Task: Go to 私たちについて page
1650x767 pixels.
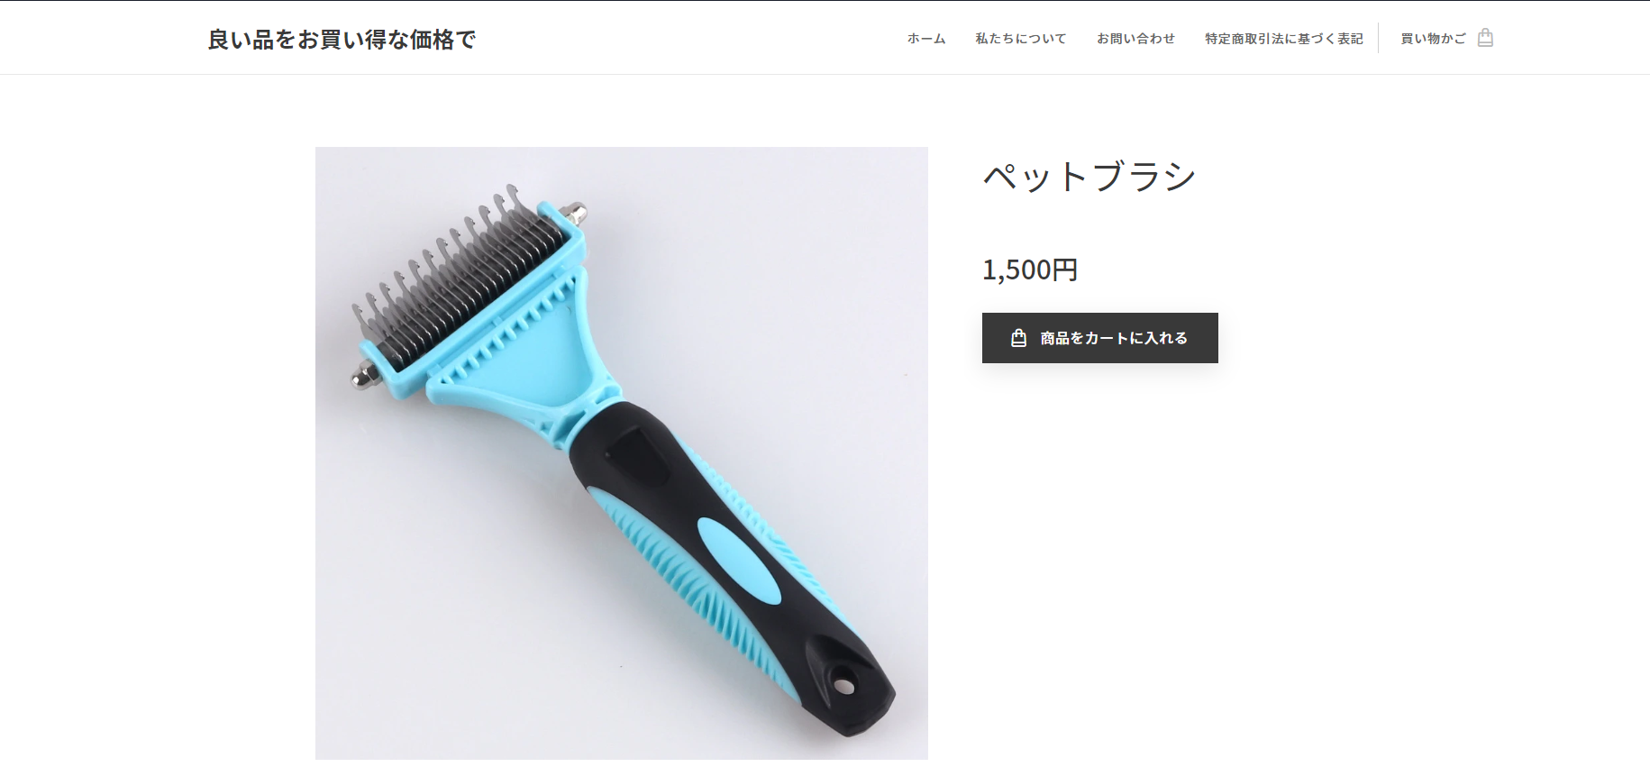Action: 1020,39
